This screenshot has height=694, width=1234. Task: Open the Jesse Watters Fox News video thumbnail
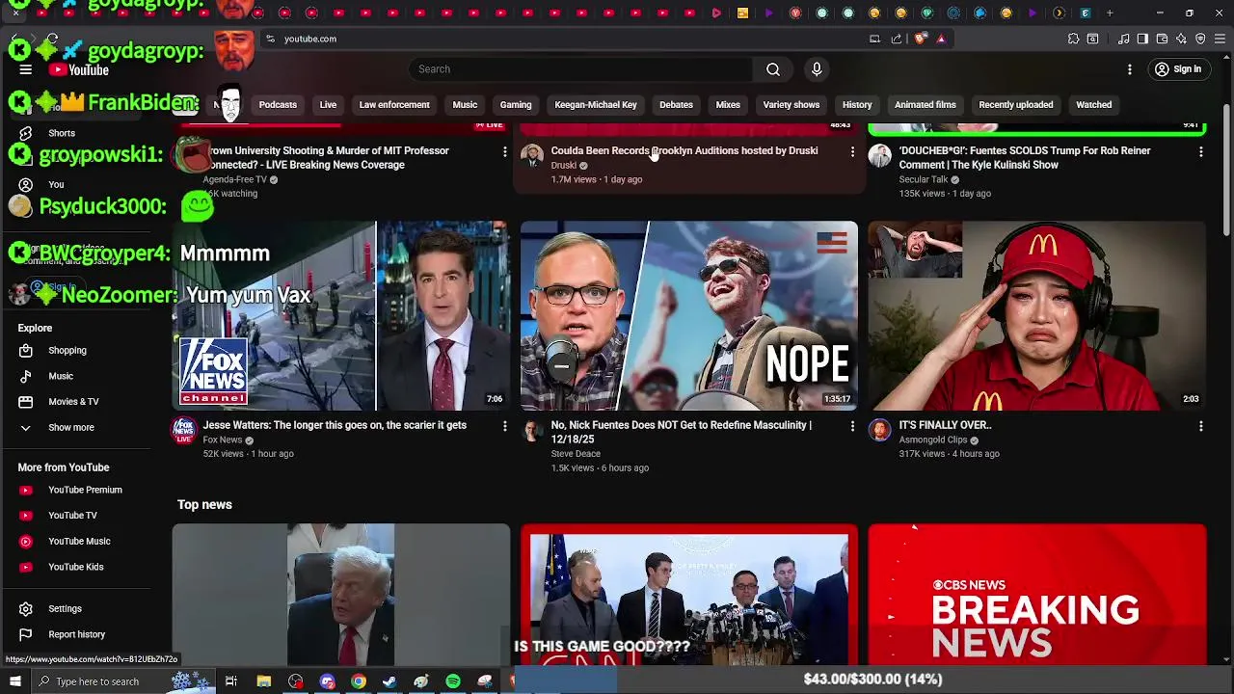[341, 316]
